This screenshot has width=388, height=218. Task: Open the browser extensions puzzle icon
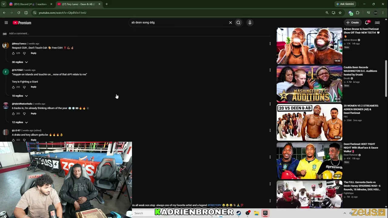358,13
